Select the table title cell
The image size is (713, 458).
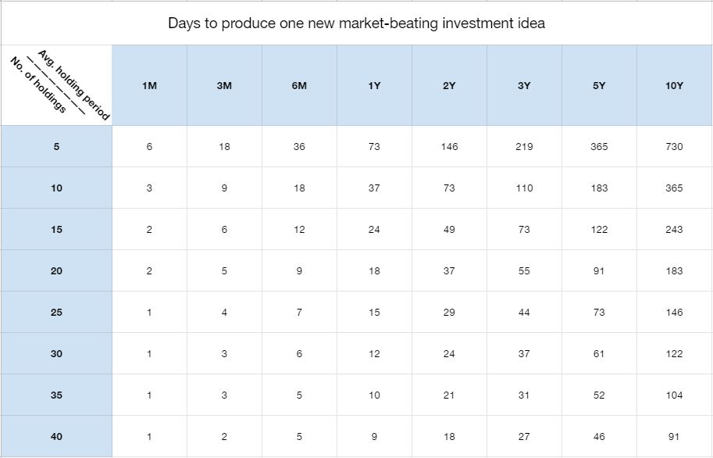(356, 23)
